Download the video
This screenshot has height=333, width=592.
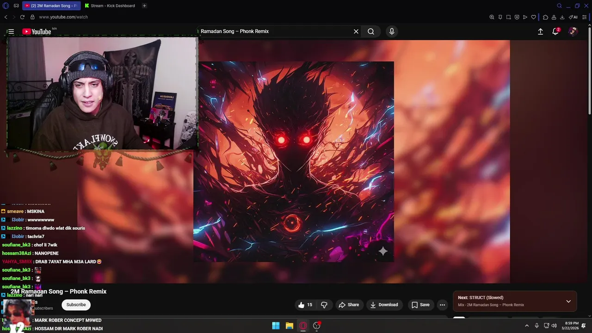point(384,305)
